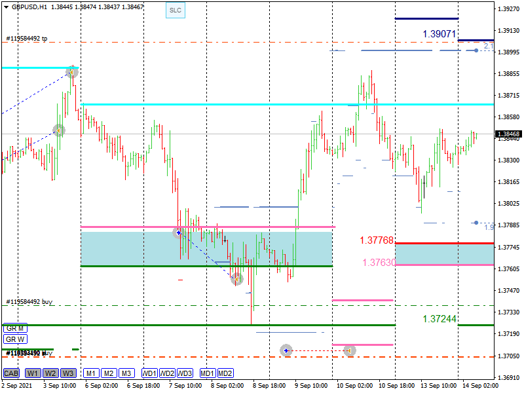Click the SLC button at top
Image resolution: width=524 pixels, height=393 pixels.
tap(175, 10)
